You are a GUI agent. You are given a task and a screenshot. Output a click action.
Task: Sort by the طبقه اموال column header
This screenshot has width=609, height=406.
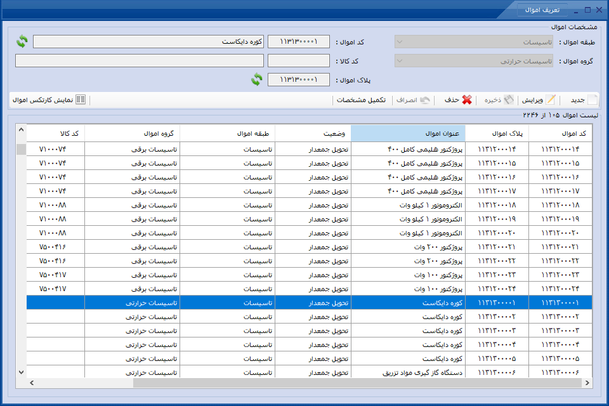(227, 133)
